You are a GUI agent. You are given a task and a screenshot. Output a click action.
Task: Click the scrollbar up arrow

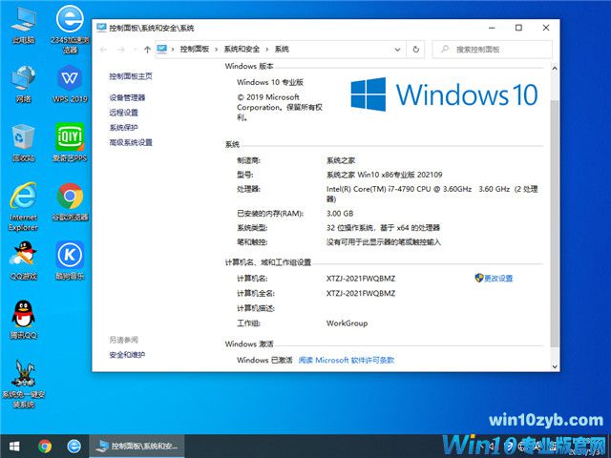555,68
